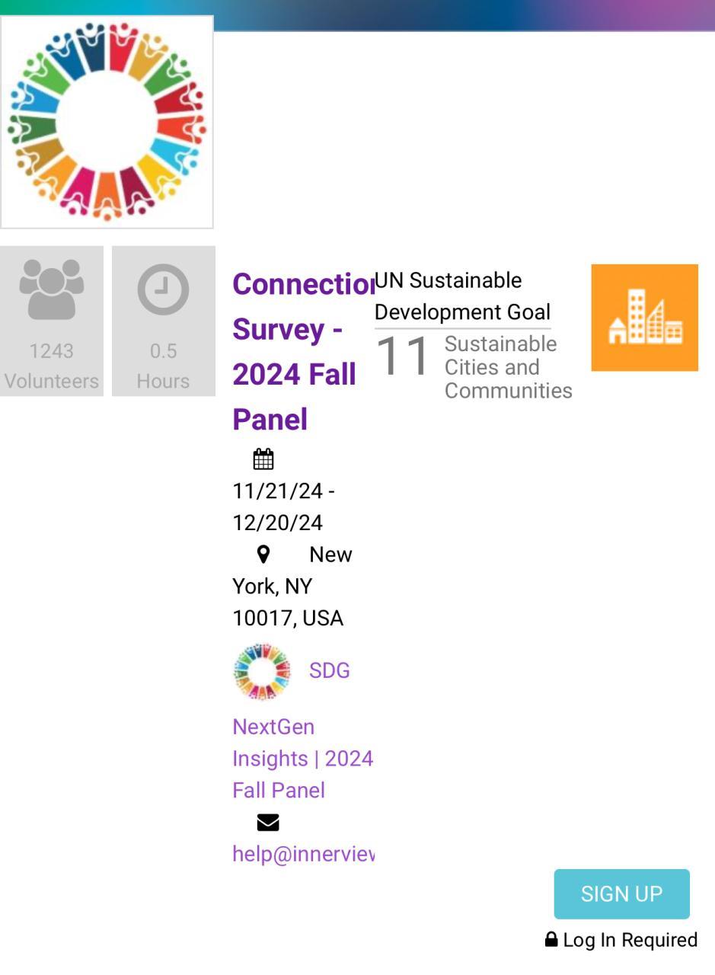Image resolution: width=715 pixels, height=975 pixels.
Task: Click the lock icon by Log In Required
Action: click(x=551, y=940)
